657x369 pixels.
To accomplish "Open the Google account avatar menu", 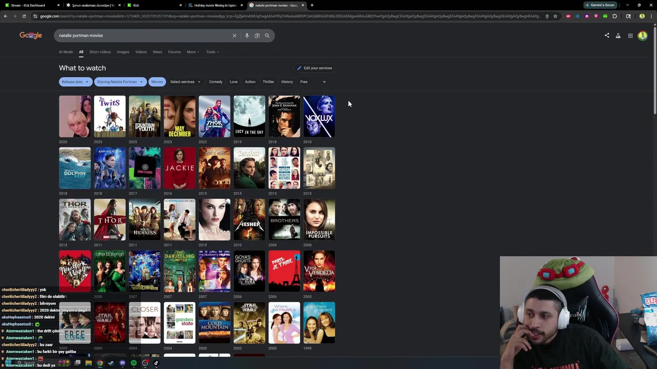I will point(643,35).
